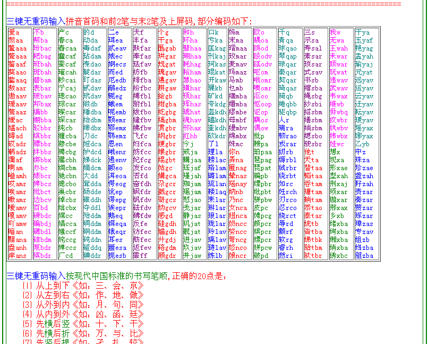Select the 妈m code entry
This screenshot has height=344, width=428.
(234, 32)
